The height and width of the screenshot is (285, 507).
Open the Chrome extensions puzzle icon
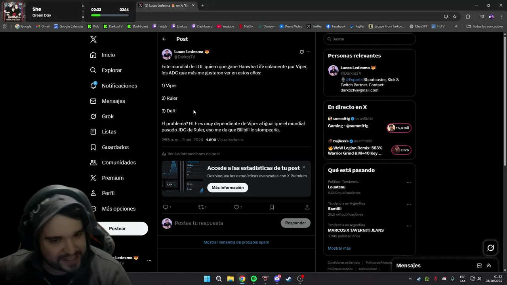click(468, 17)
